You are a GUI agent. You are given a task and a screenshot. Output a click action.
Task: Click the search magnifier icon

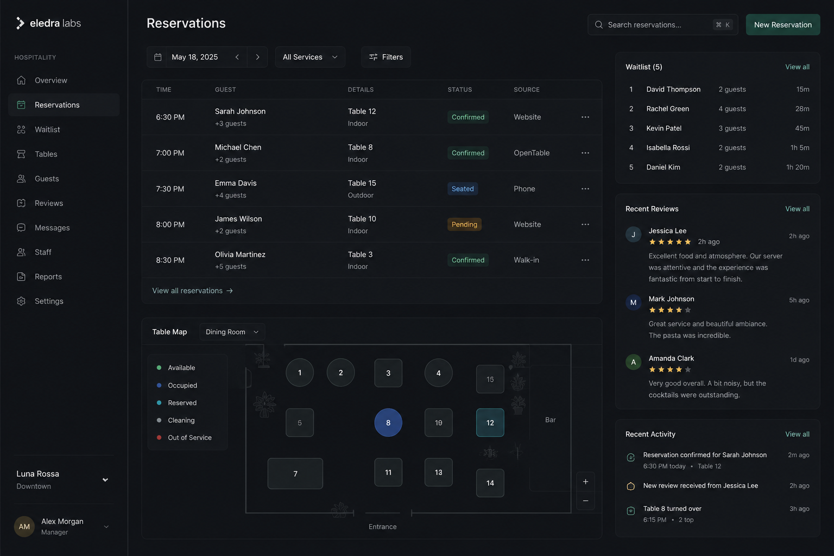tap(599, 24)
